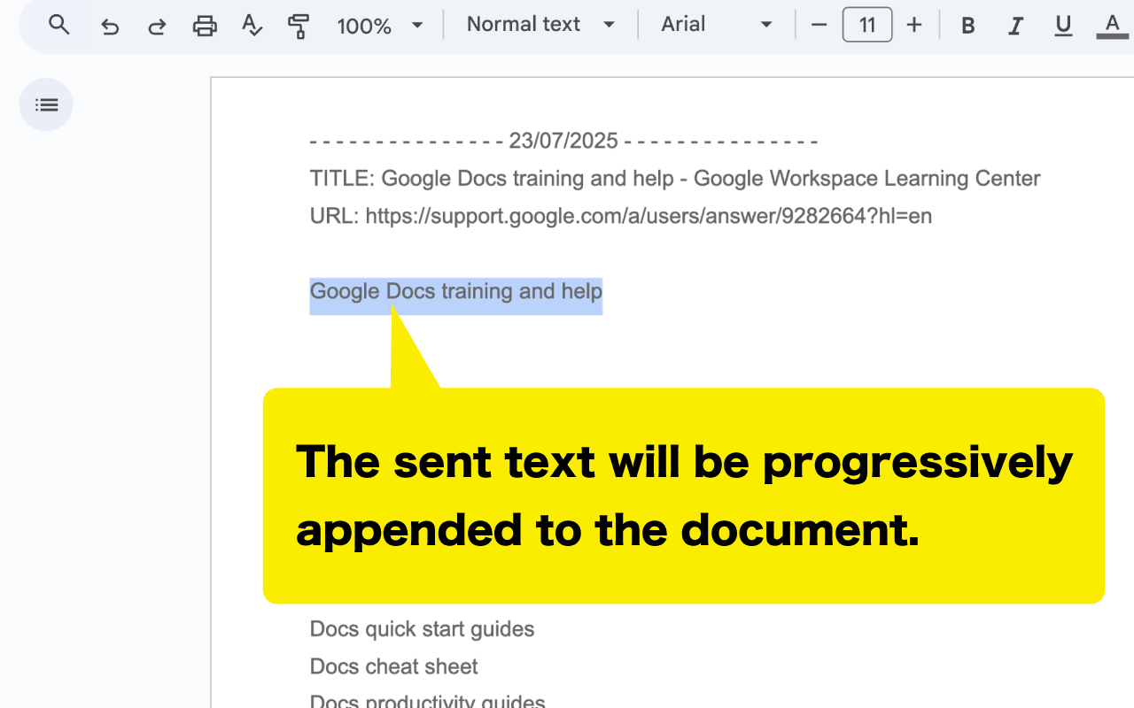Print the document with printer icon
Viewport: 1134px width, 708px height.
click(x=205, y=26)
